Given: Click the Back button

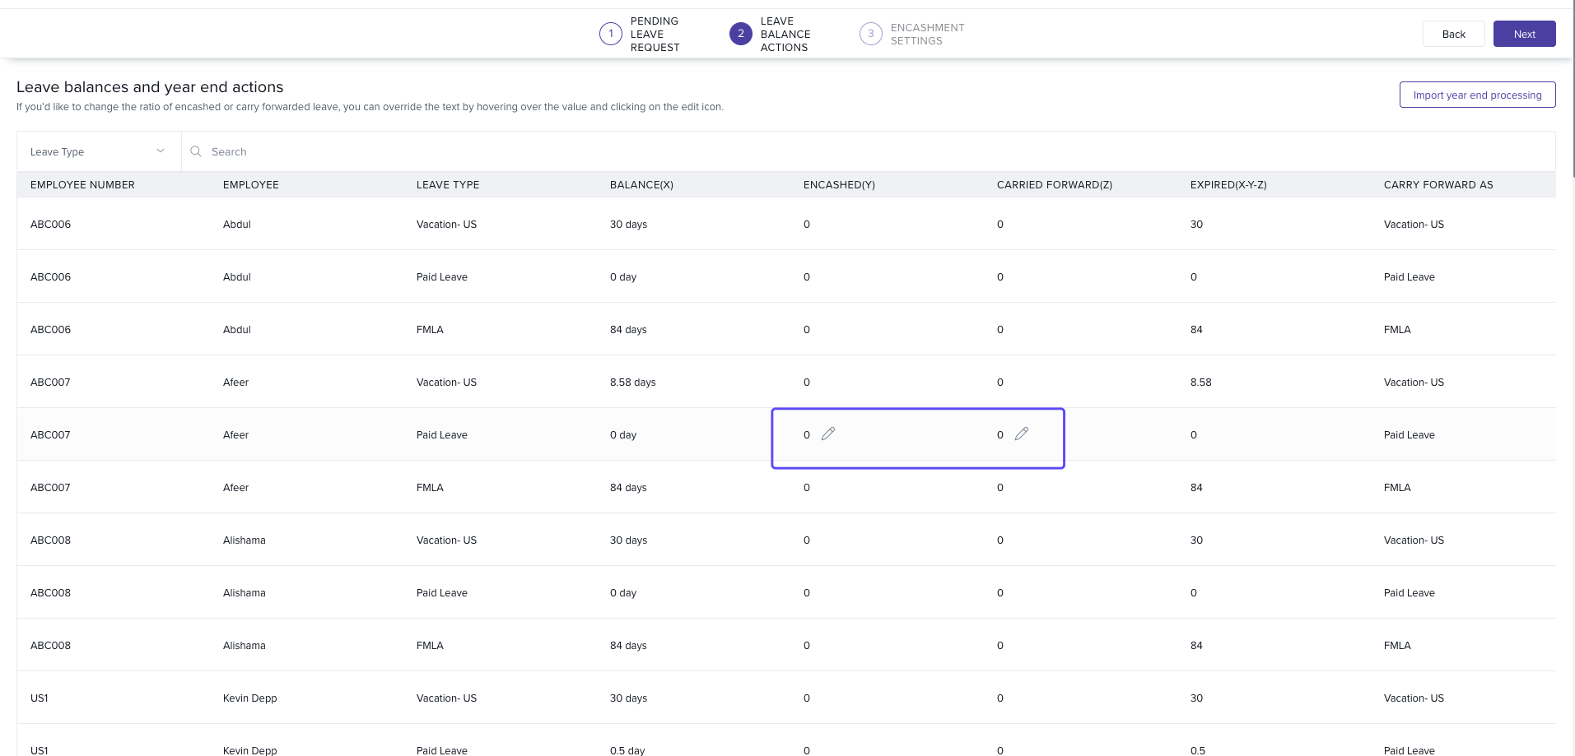Looking at the screenshot, I should 1453,34.
